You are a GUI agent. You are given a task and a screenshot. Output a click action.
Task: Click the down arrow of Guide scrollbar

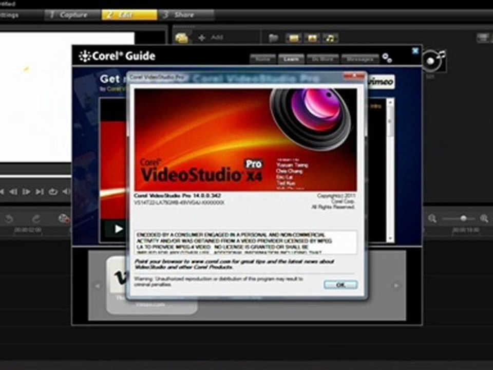[390, 238]
